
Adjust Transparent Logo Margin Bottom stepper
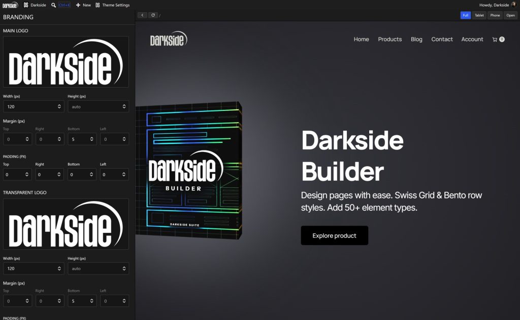click(91, 301)
